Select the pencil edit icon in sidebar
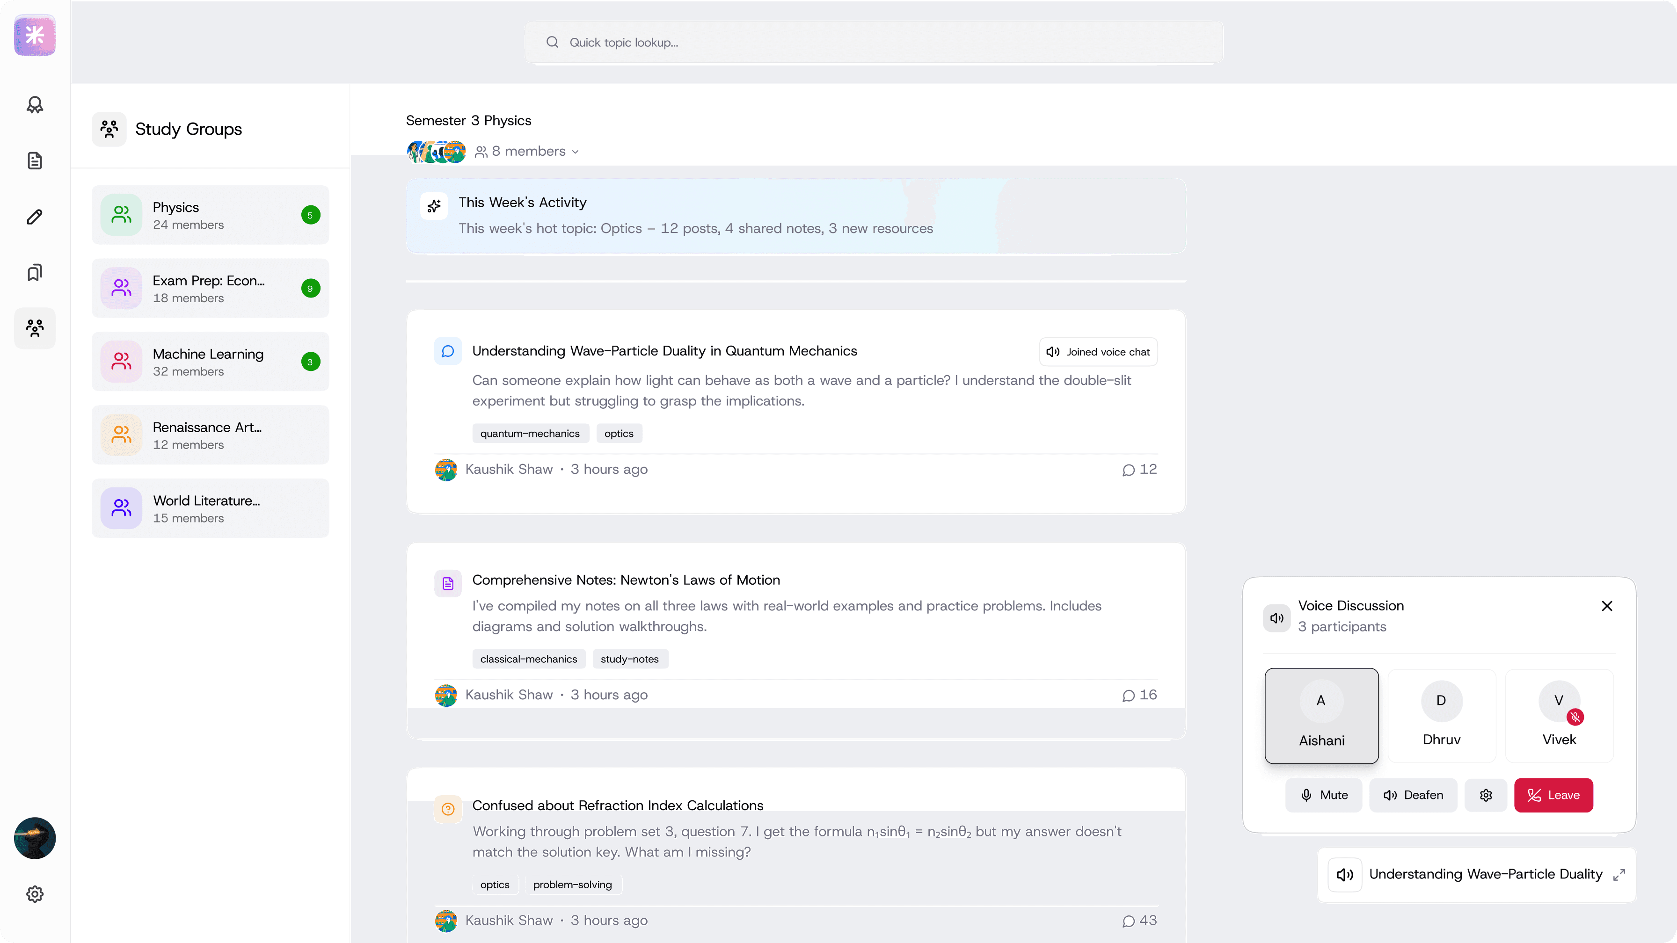 pos(35,217)
